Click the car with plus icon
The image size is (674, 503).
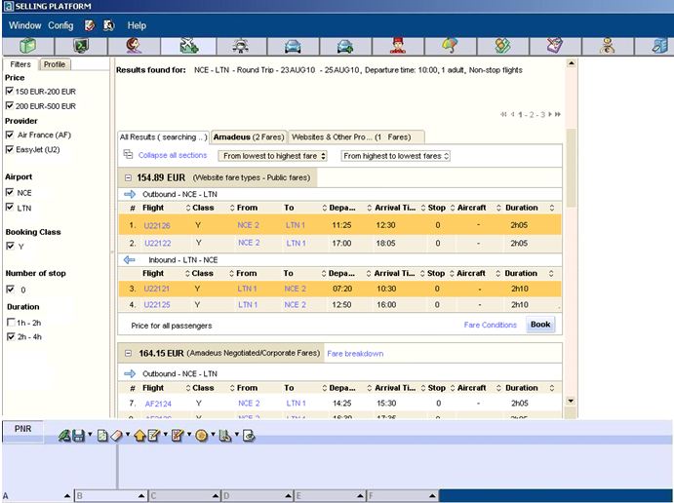tap(345, 46)
